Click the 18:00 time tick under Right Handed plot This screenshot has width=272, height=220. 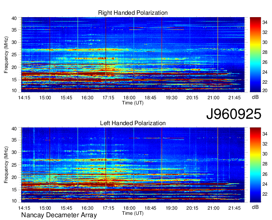pos(129,98)
